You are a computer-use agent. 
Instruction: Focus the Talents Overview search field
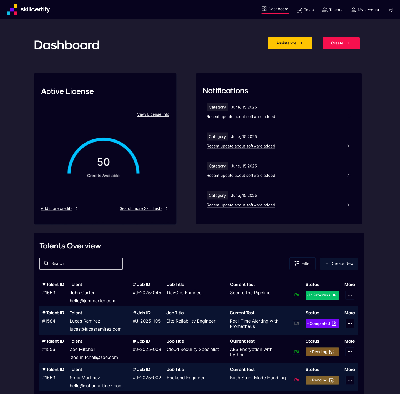[x=81, y=263]
